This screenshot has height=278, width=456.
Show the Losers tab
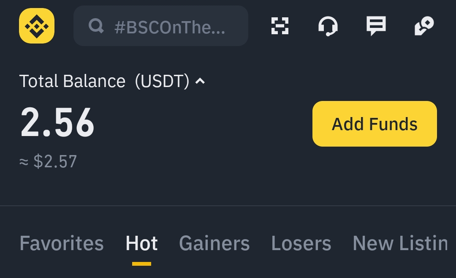coord(301,243)
